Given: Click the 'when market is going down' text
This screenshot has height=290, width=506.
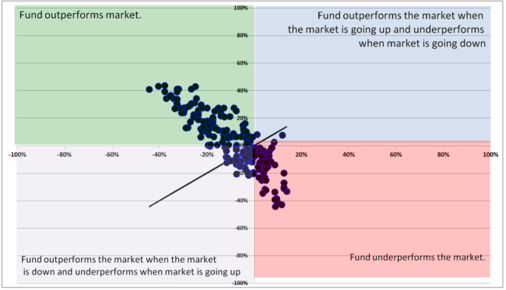Looking at the screenshot, I should (422, 44).
